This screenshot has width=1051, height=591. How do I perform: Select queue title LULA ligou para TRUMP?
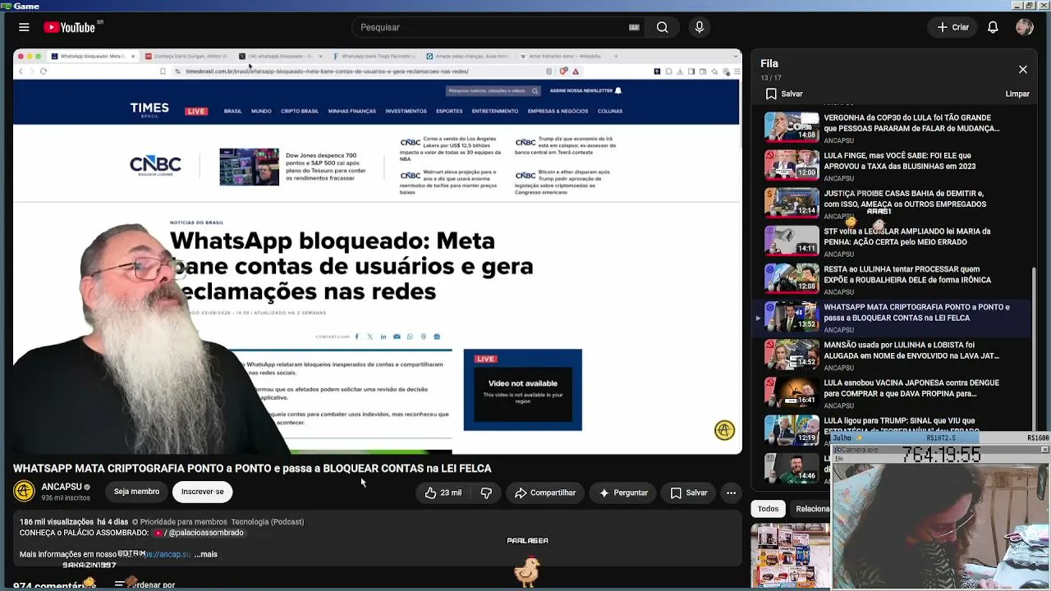pyautogui.click(x=899, y=425)
